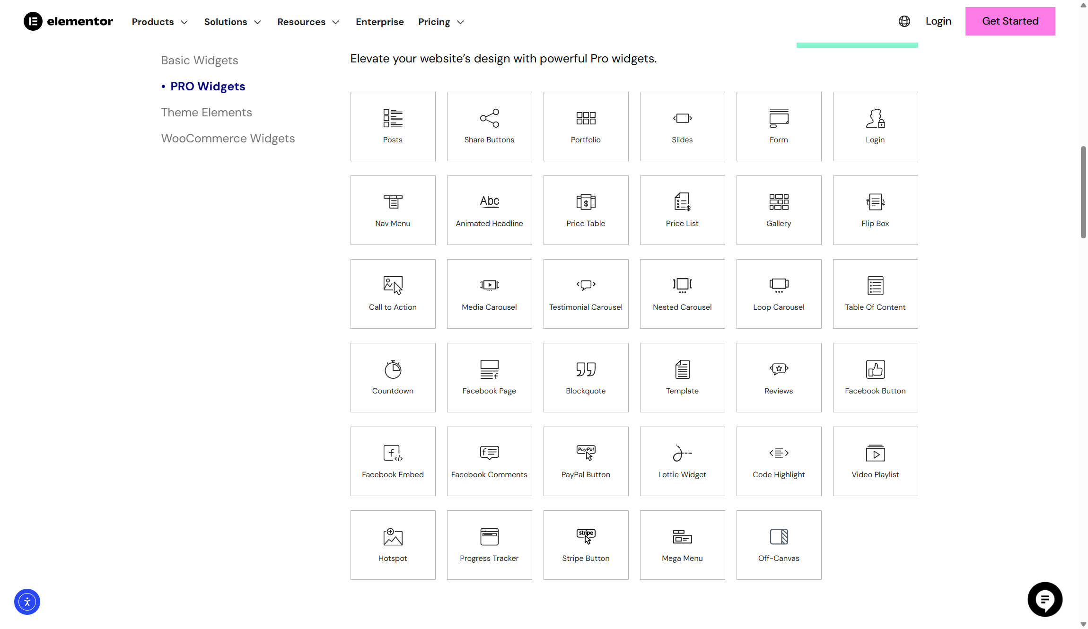Image resolution: width=1088 pixels, height=629 pixels.
Task: Open the accessibility widget
Action: tap(27, 602)
